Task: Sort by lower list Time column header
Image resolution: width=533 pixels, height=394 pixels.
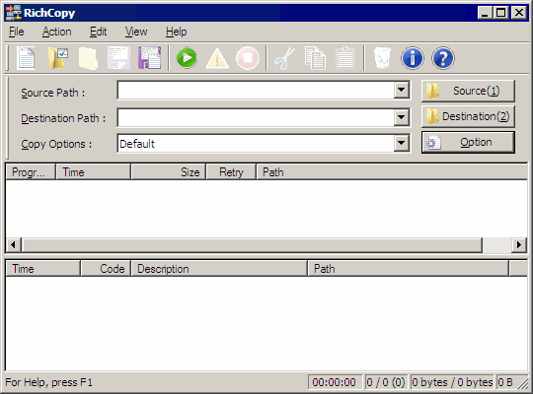Action: (43, 269)
